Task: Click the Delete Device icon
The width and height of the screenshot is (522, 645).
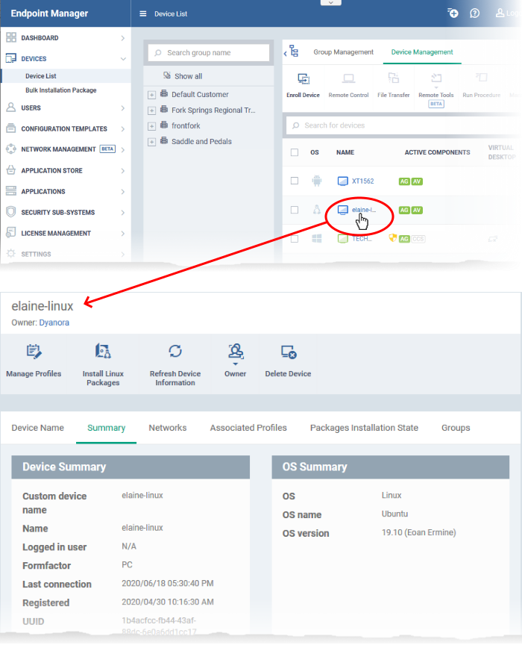Action: click(x=289, y=352)
